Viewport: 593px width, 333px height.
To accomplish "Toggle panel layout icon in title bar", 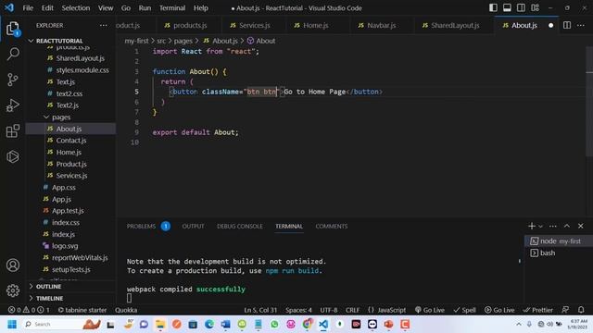I will 507,8.
